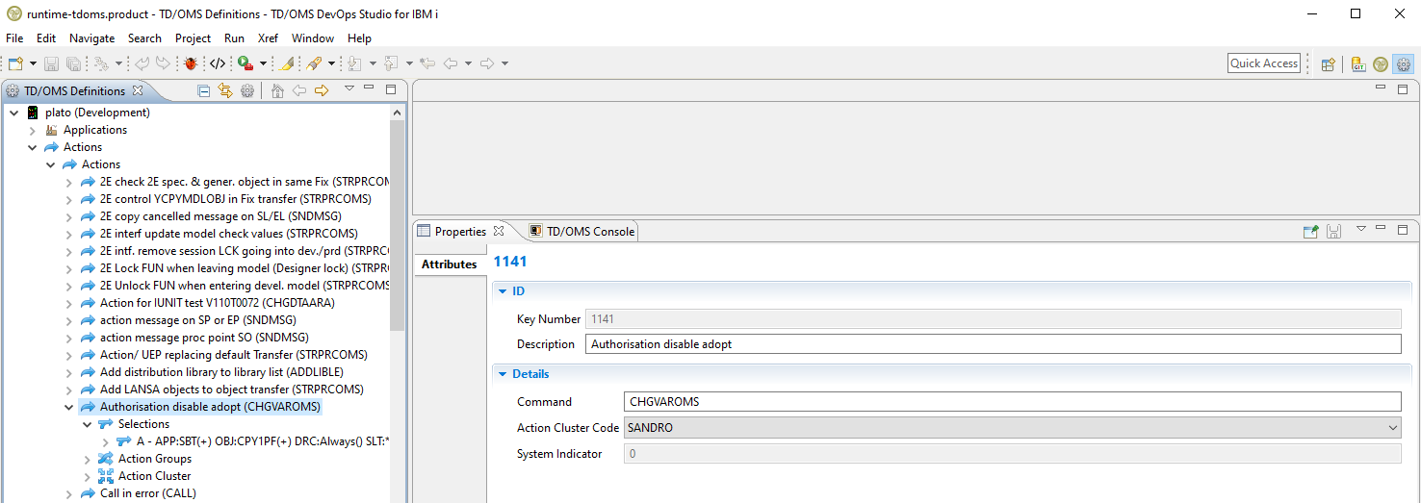
Task: Click the Home icon in definitions view
Action: (x=277, y=90)
